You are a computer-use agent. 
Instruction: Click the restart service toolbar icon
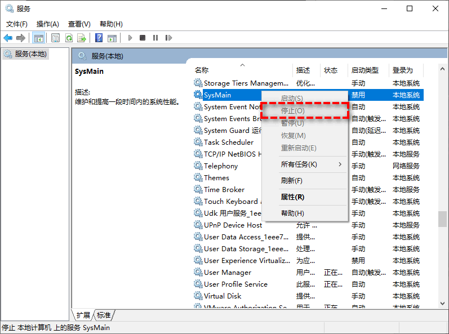coord(168,38)
